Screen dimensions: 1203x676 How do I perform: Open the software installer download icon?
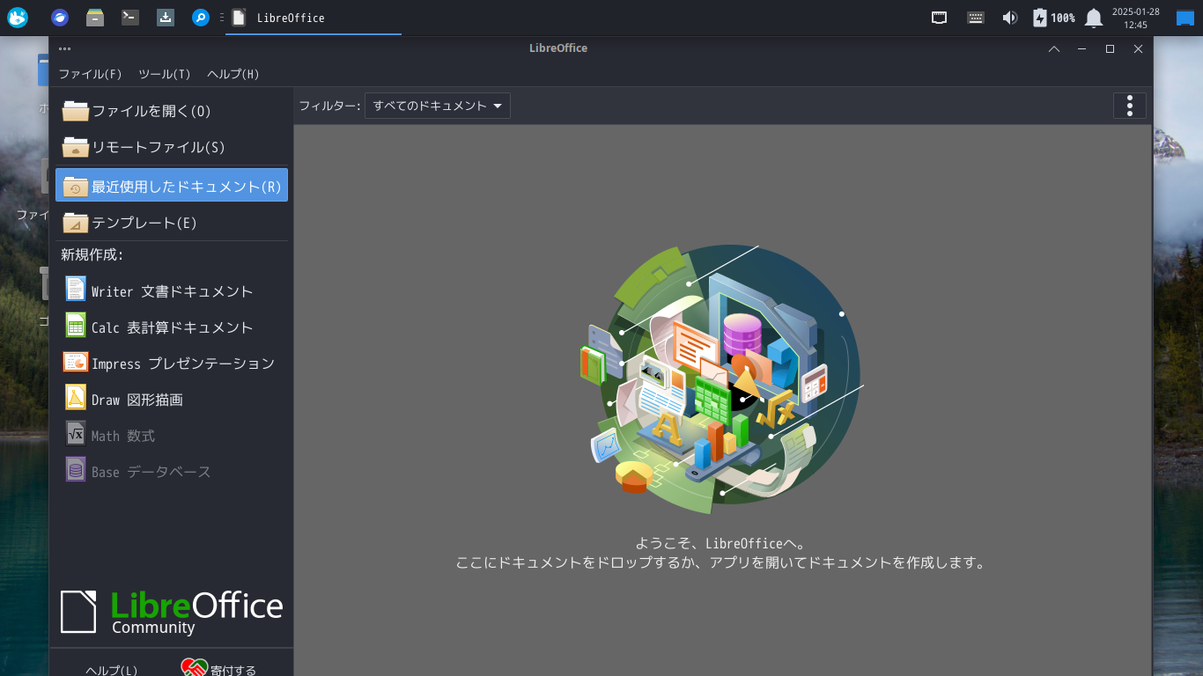(166, 18)
